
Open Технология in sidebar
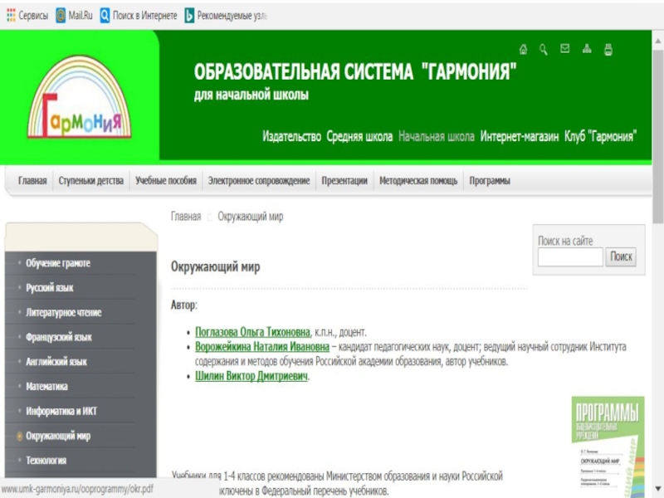[46, 461]
